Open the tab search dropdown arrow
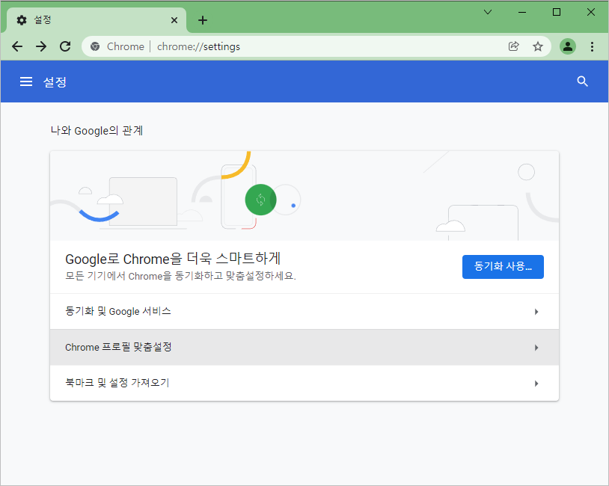 (x=488, y=12)
